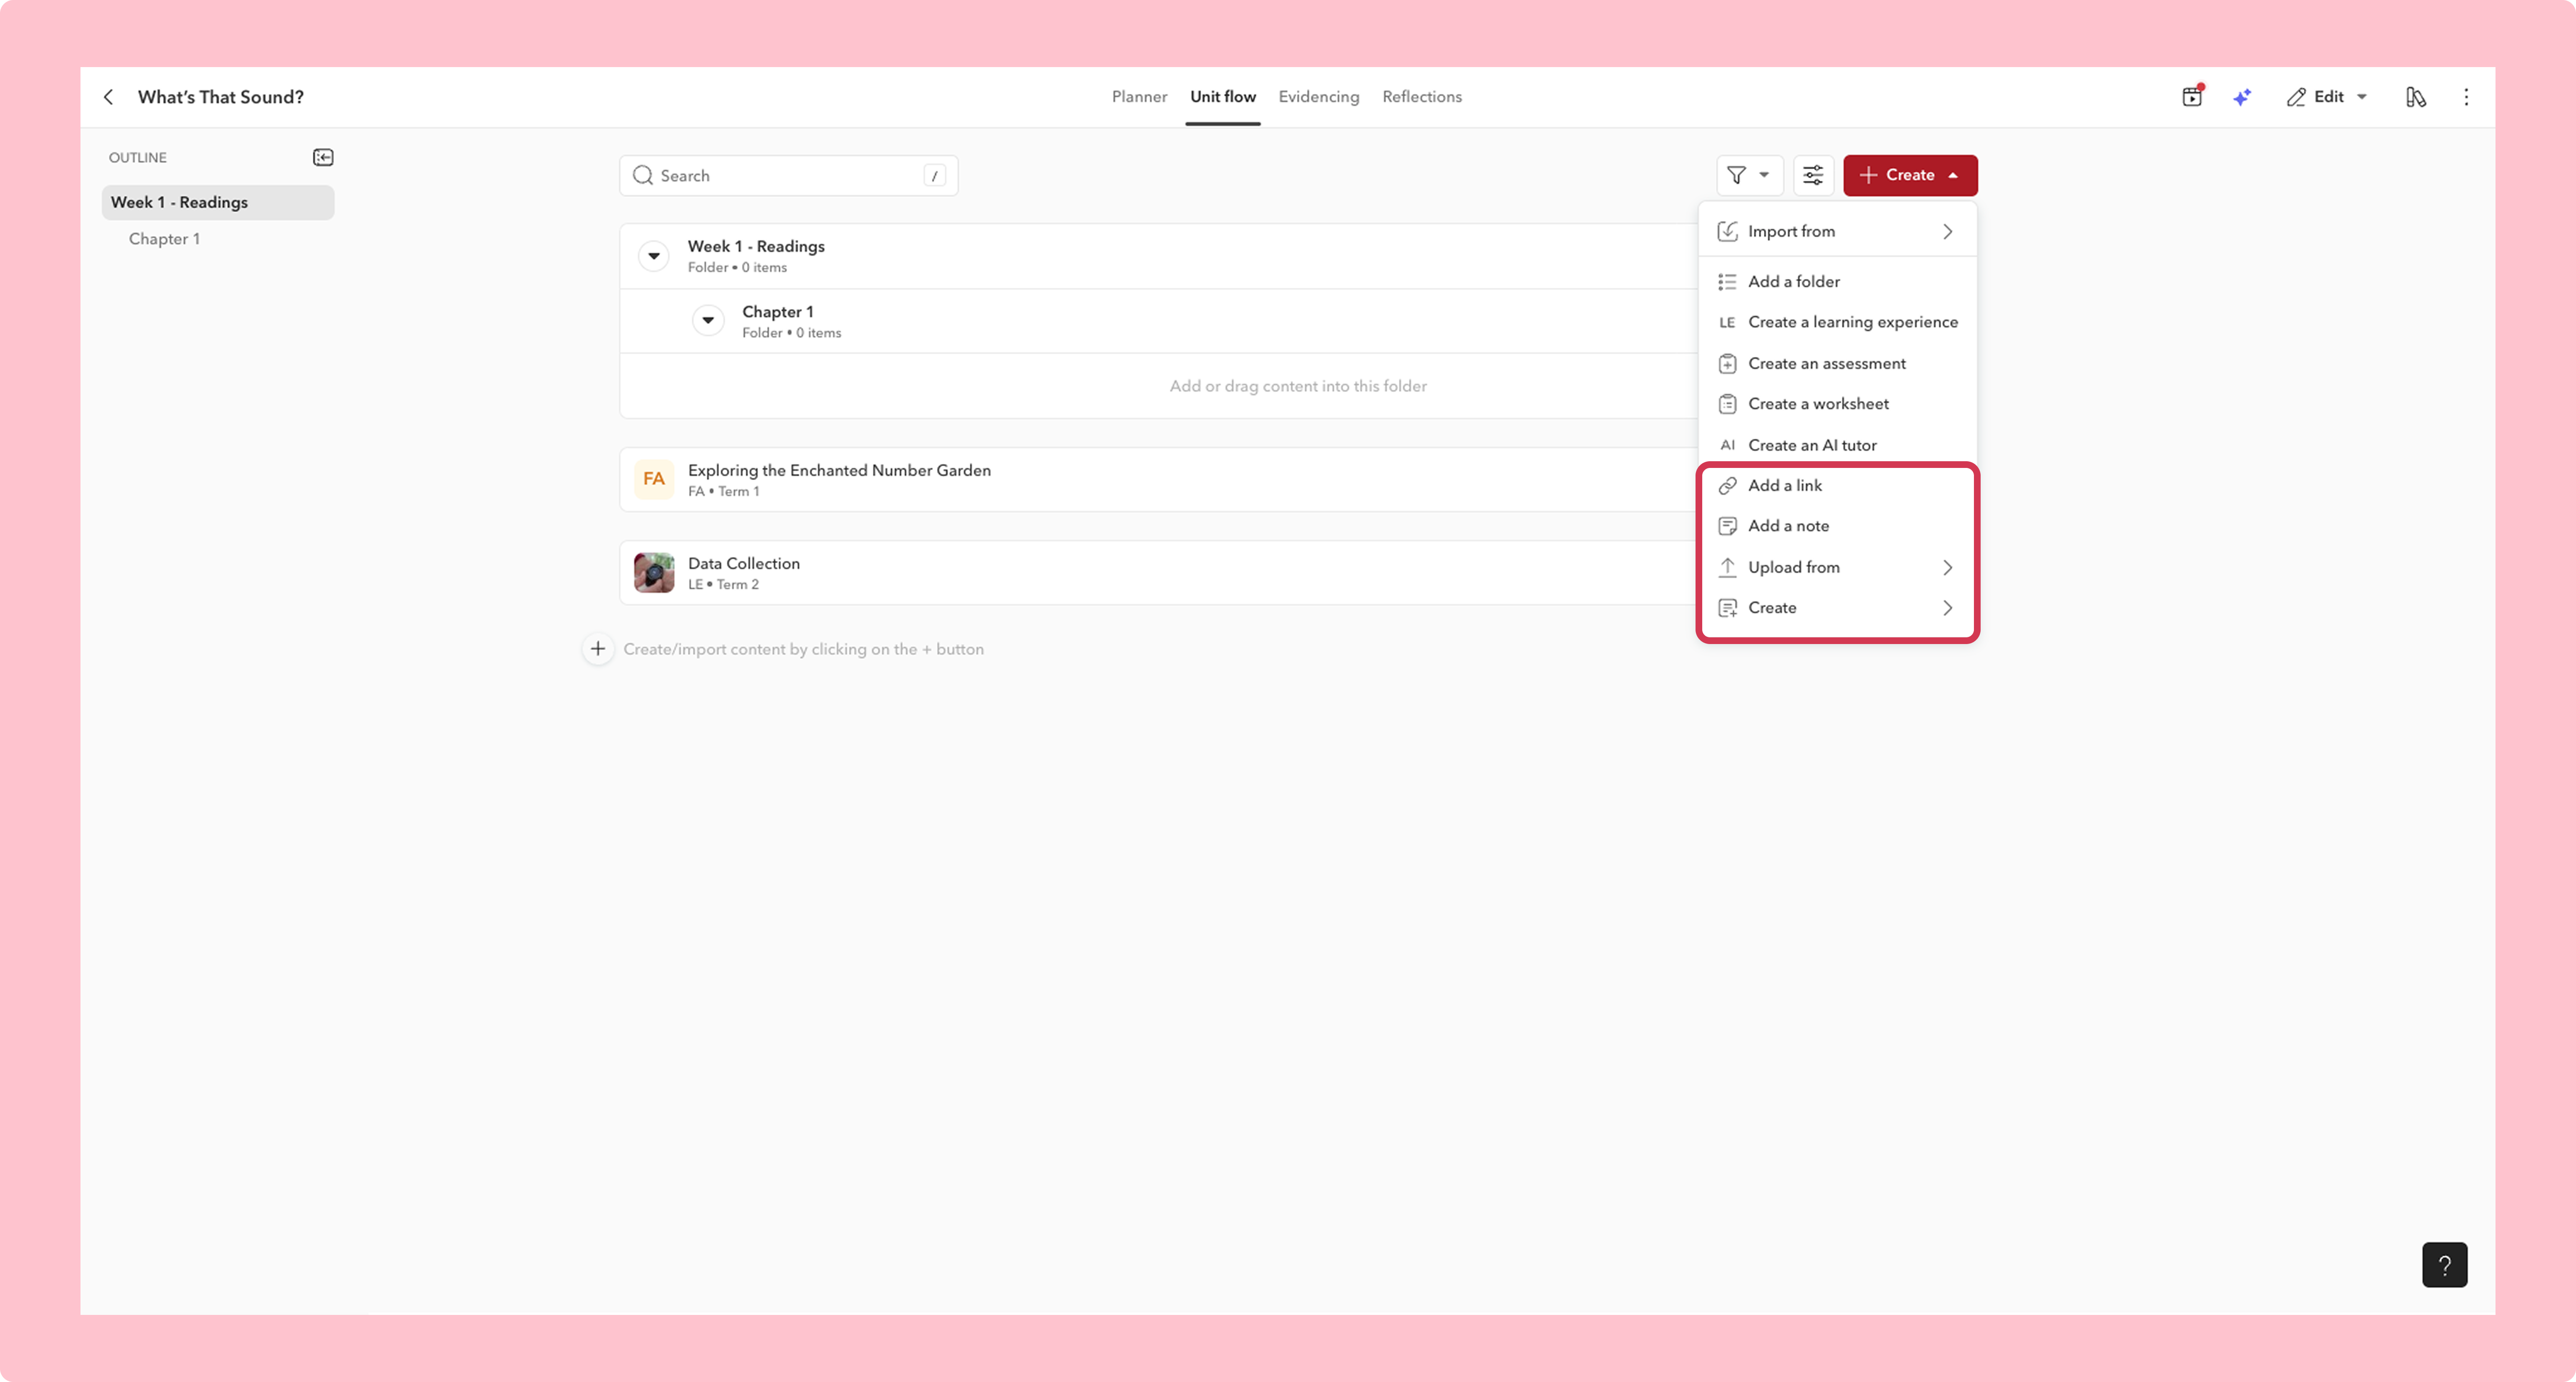
Task: Open the calendar icon with red notification dot
Action: click(2192, 96)
